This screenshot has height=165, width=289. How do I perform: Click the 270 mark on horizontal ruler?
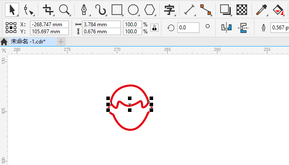pyautogui.click(x=117, y=50)
